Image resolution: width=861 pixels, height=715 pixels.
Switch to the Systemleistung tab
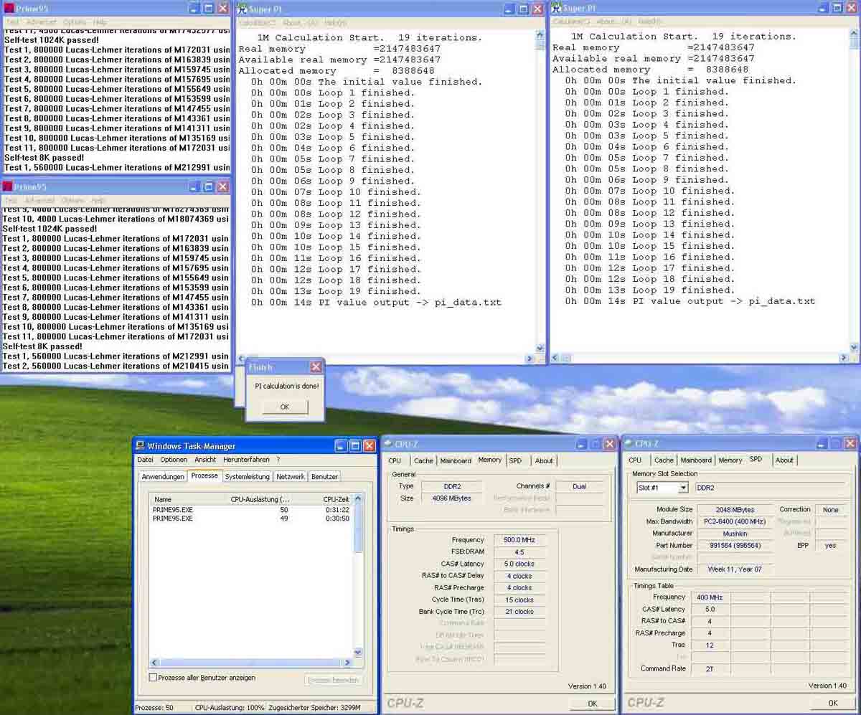point(247,477)
